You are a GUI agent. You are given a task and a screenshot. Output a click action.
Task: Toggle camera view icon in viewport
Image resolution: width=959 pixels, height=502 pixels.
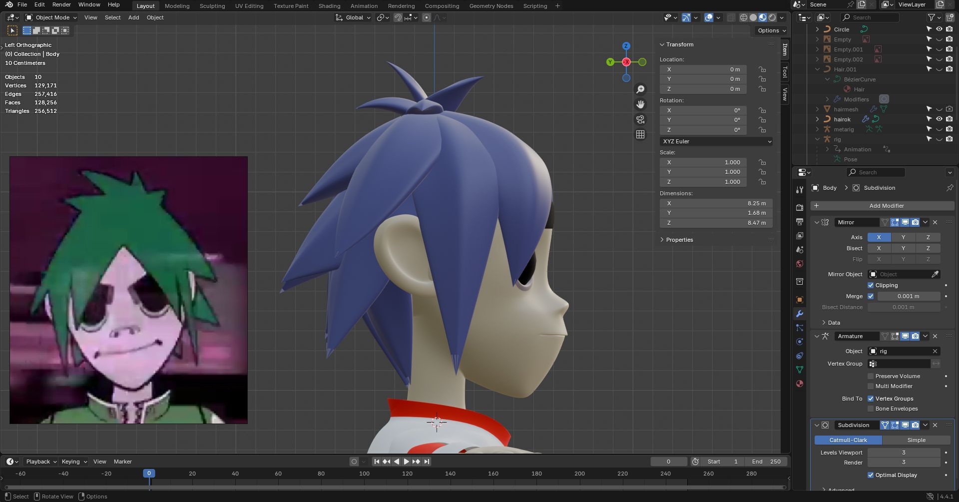640,119
